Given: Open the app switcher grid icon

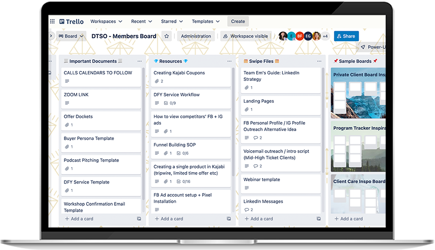Looking at the screenshot, I should tap(52, 21).
